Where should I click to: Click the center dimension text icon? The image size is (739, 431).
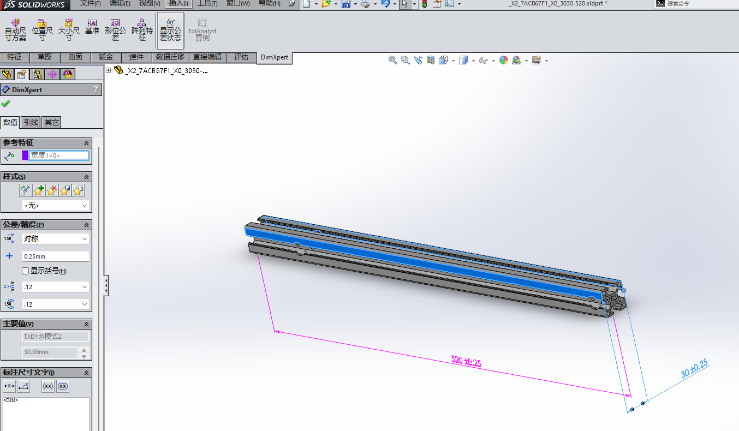point(9,386)
